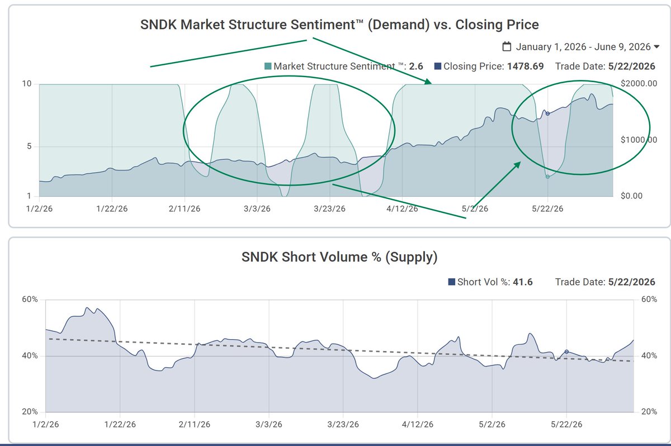
Task: Click the '2/11/26' x-axis label on the short volume chart
Action: click(x=194, y=425)
